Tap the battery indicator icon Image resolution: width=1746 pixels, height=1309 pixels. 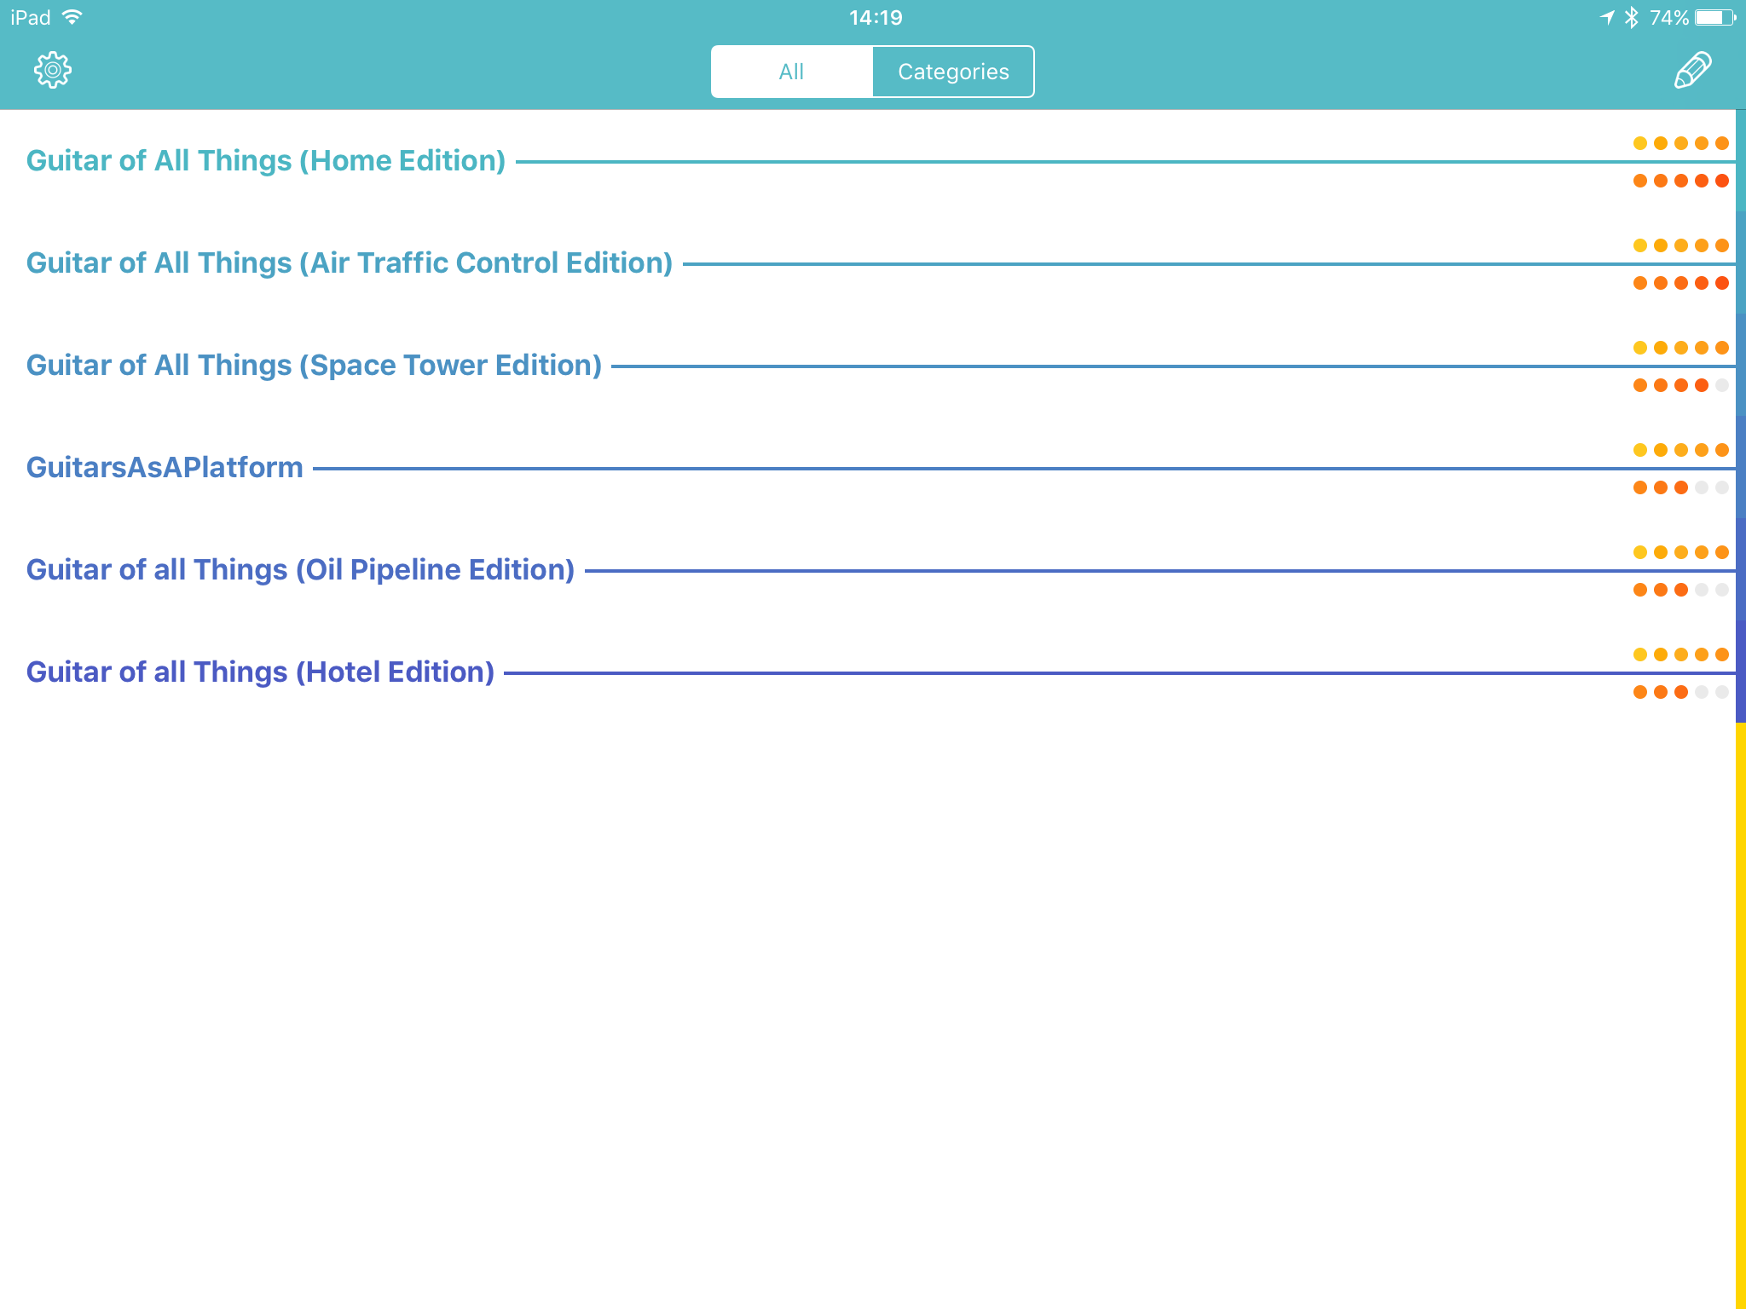pyautogui.click(x=1715, y=17)
